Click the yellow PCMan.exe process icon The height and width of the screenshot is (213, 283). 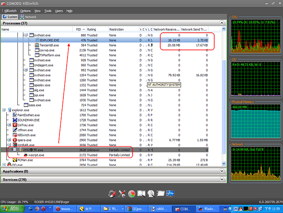point(15,160)
